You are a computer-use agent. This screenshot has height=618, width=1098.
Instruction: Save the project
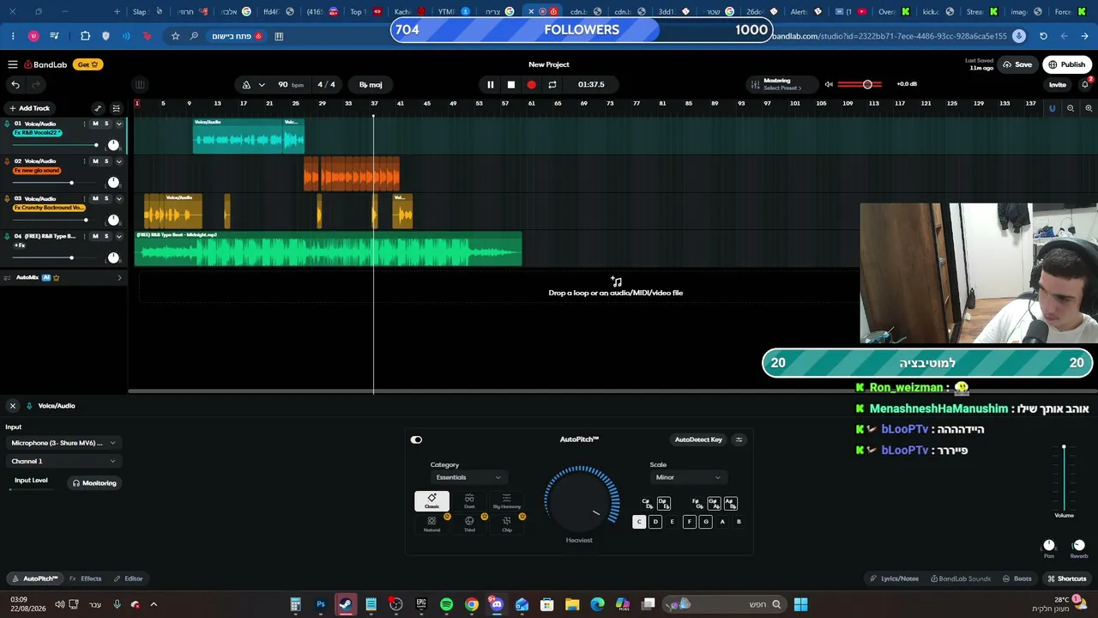click(x=1017, y=64)
